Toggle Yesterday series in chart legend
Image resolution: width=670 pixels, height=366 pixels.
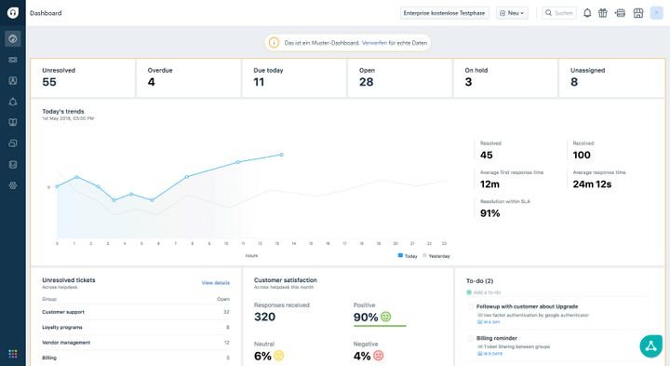pyautogui.click(x=436, y=256)
